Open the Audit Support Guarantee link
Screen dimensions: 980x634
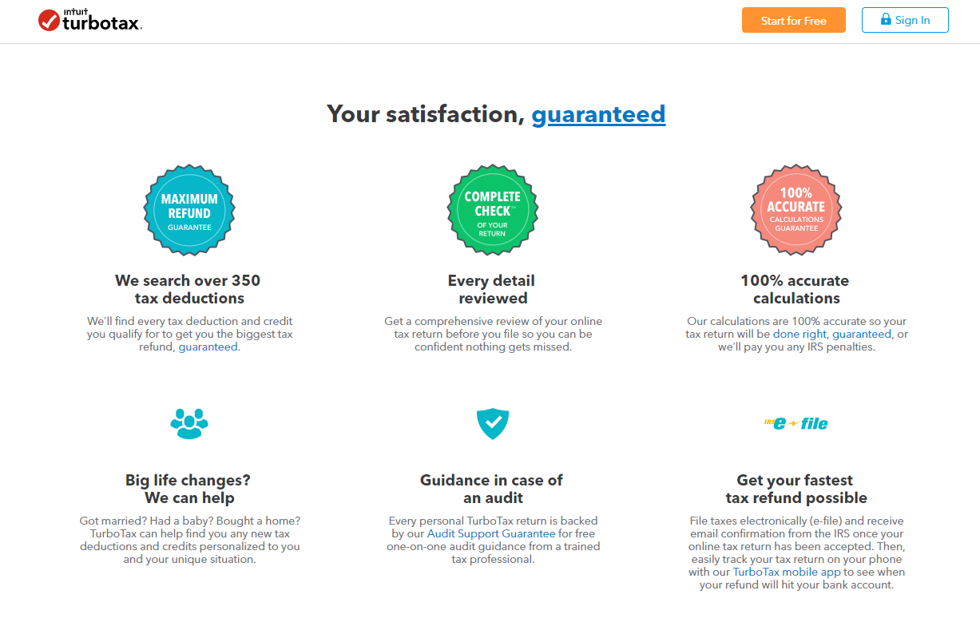click(491, 533)
